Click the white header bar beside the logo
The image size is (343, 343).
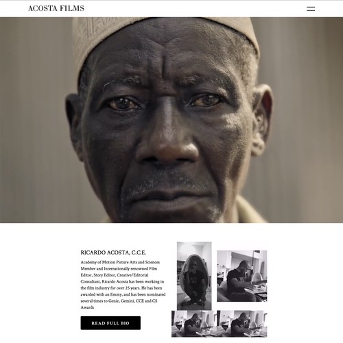click(x=194, y=9)
